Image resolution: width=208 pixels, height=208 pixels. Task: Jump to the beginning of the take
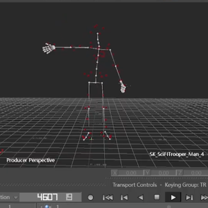[108, 198]
